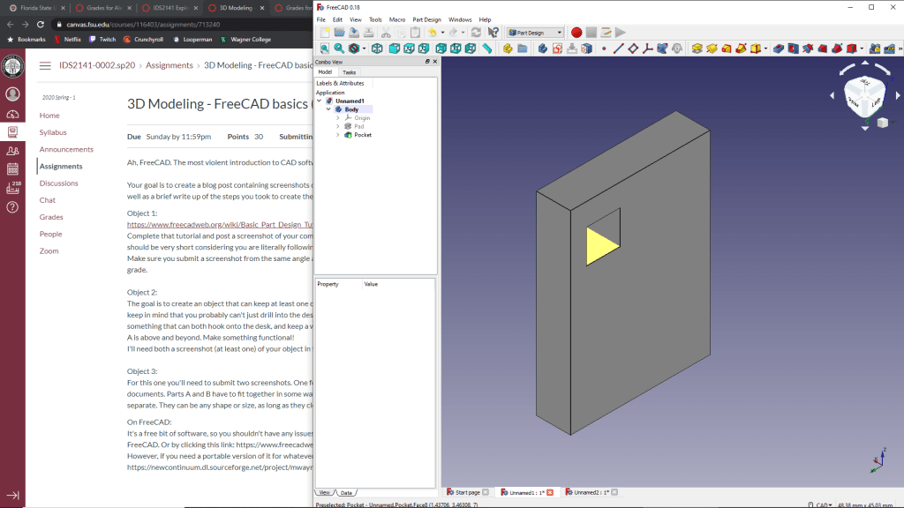
Task: Click the red Record macro button
Action: point(576,33)
